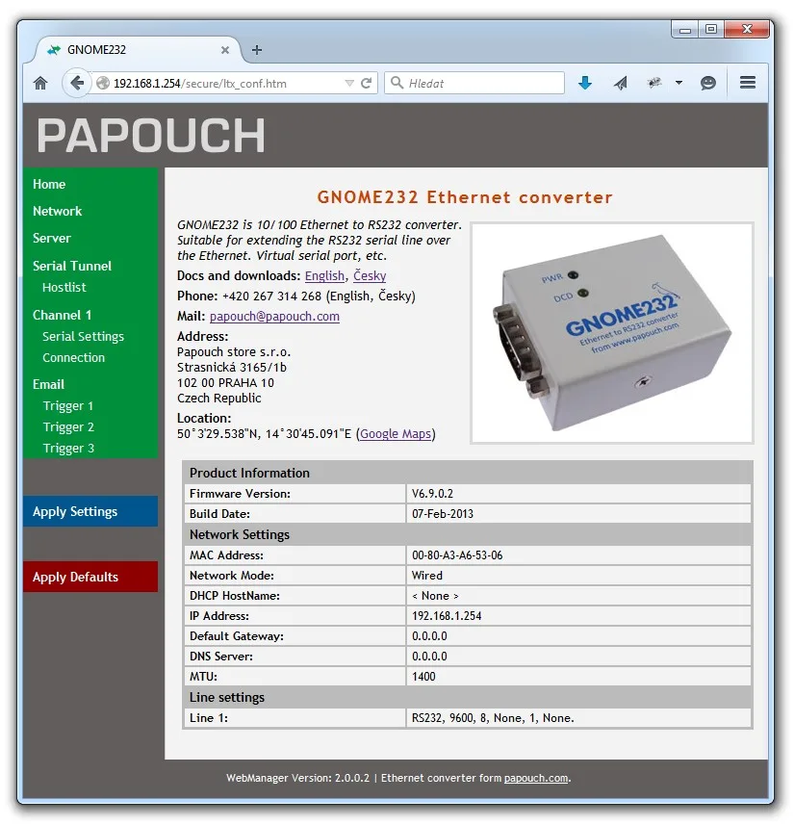Expand the URL history dropdown arrow
Viewport: 794px width, 825px height.
(349, 83)
